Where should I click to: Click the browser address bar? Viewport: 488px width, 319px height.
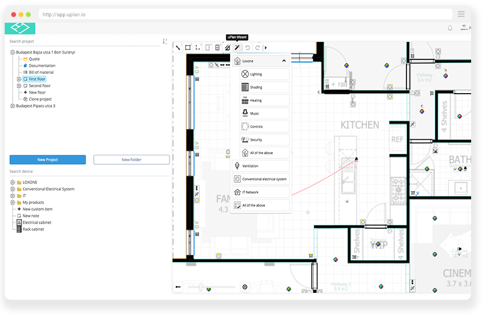(246, 15)
